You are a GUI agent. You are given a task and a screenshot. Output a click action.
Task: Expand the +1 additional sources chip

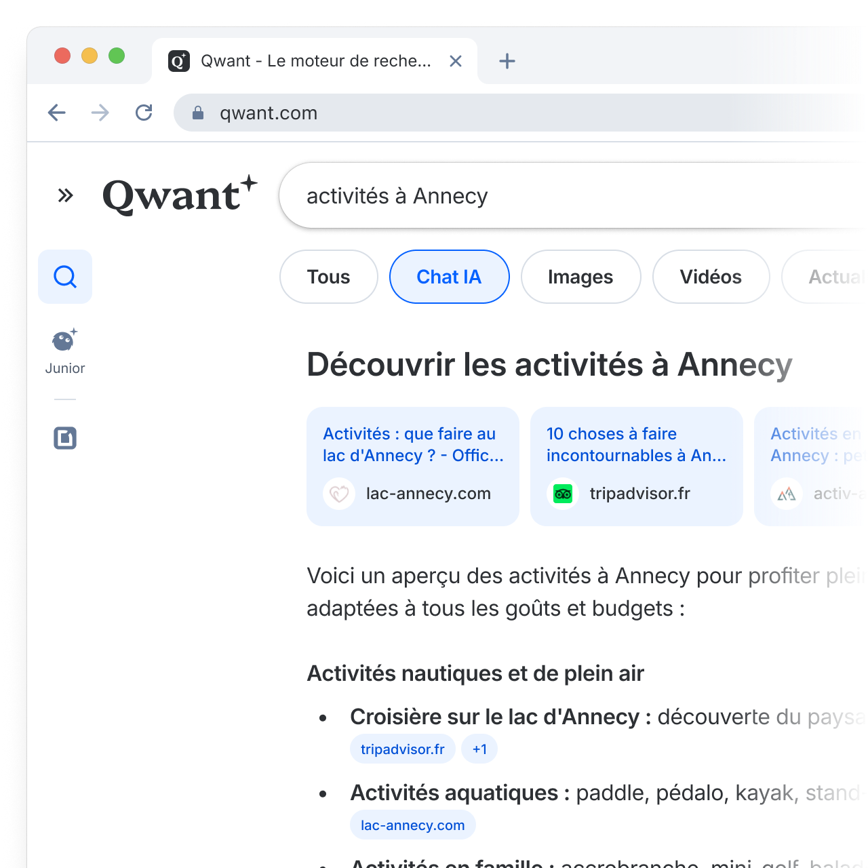coord(479,749)
